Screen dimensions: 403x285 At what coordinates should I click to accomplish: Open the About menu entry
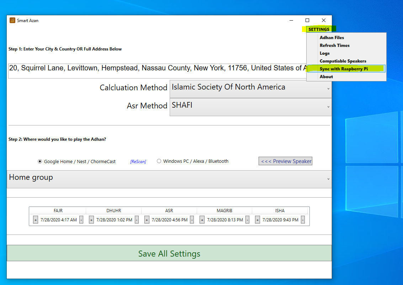click(326, 76)
